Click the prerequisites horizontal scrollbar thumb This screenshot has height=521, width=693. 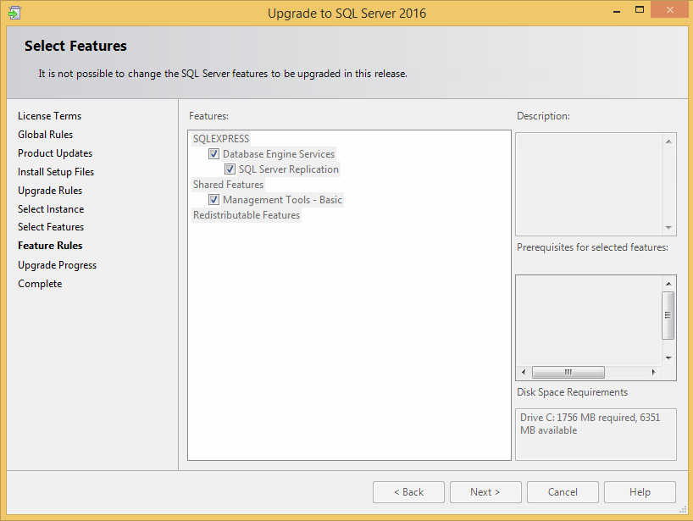pyautogui.click(x=568, y=372)
